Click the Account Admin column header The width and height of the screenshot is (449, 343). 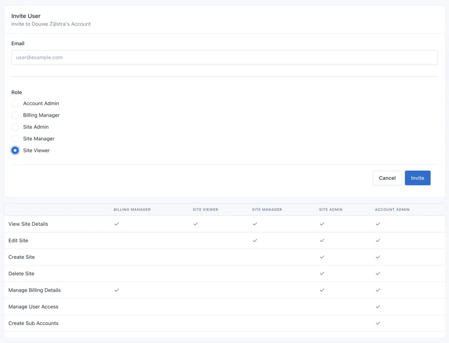392,210
